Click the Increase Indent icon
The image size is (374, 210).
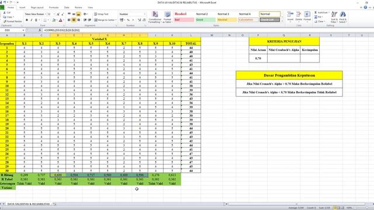tap(89, 20)
